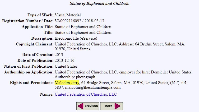Click the Nation of First Publication label

29,66
